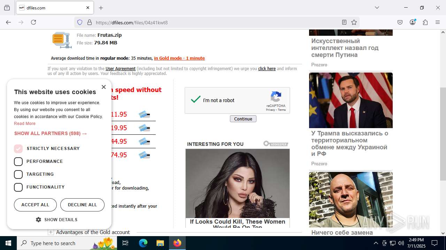
Task: Open 'If Looks Could Kill' ad image
Action: point(238,183)
